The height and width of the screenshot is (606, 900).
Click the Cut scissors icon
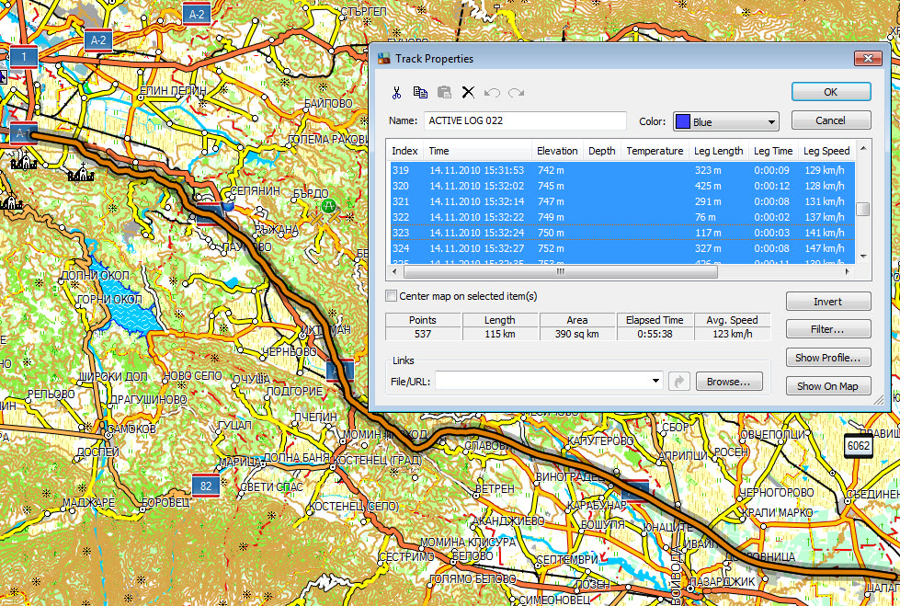[x=396, y=92]
